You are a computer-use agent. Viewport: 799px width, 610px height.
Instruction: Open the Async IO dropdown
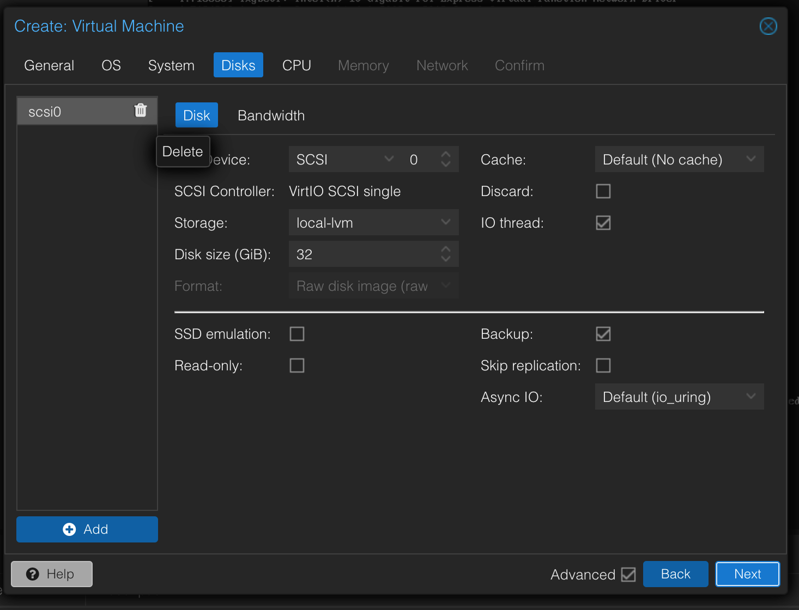[x=751, y=396]
